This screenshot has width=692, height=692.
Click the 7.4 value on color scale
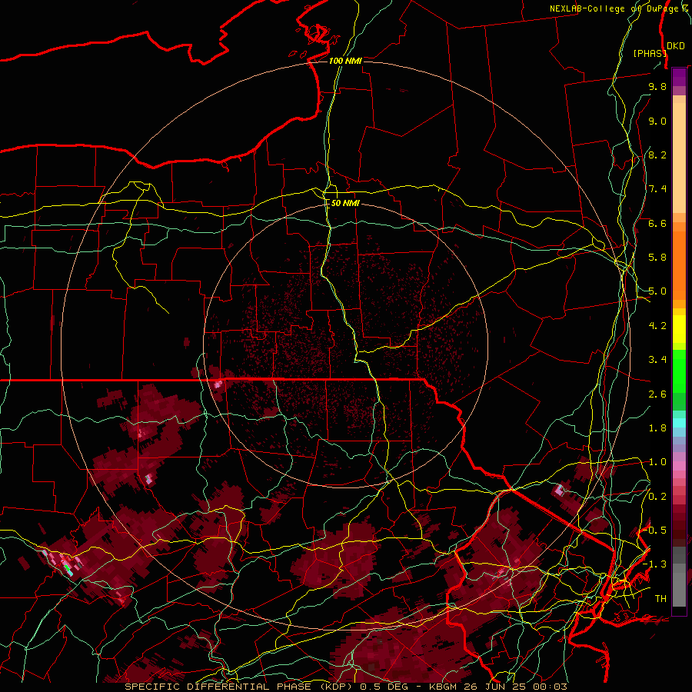point(657,189)
